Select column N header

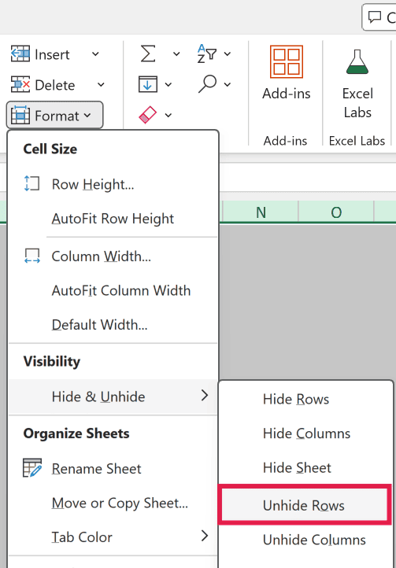point(261,212)
